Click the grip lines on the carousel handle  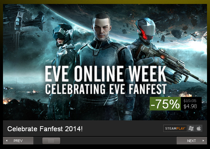click(x=51, y=141)
